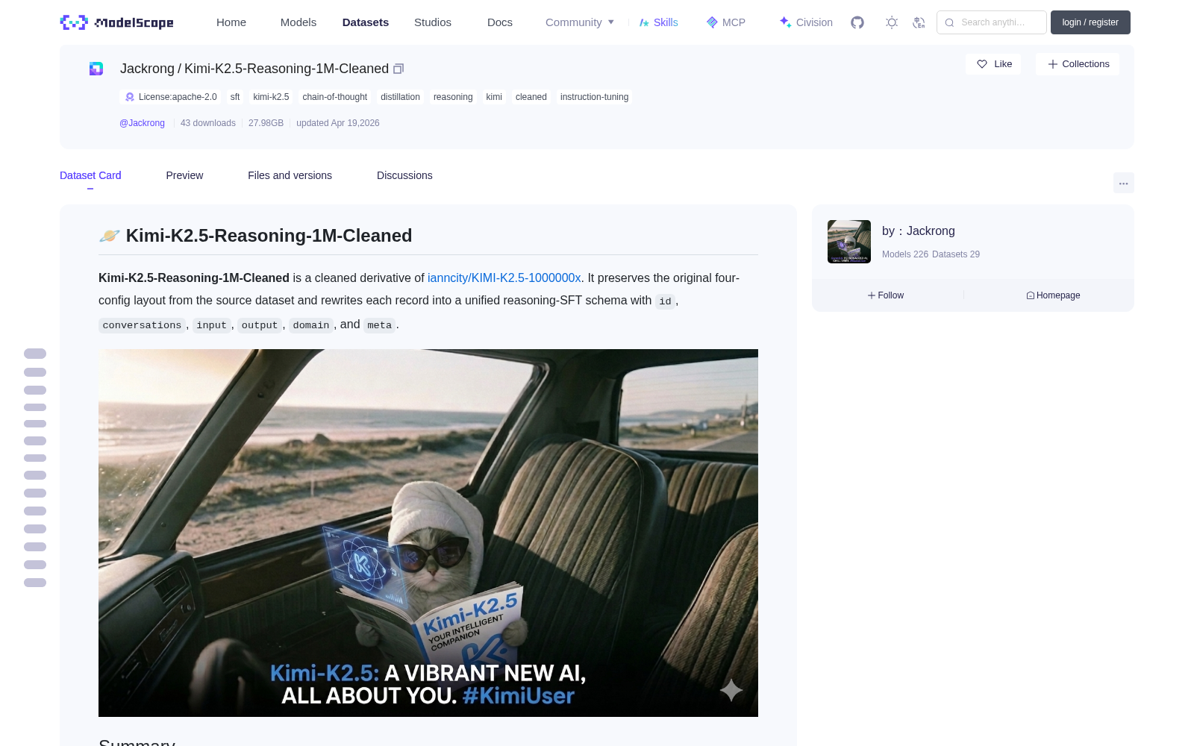Open the author's Homepage
The image size is (1194, 746).
pos(1053,295)
